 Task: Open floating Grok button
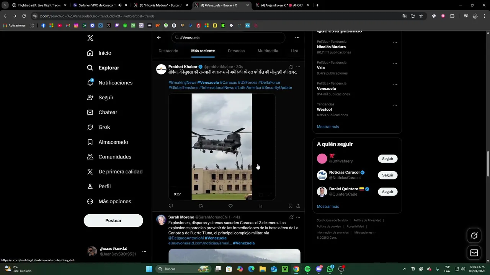pyautogui.click(x=474, y=236)
